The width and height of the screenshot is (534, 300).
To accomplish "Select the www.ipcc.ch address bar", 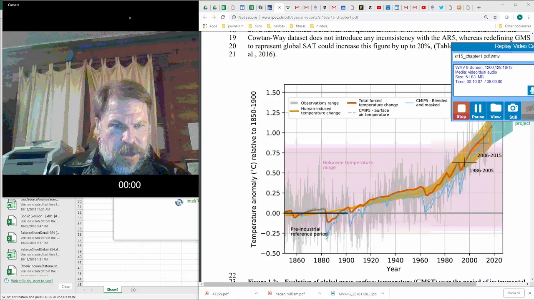I will [310, 17].
